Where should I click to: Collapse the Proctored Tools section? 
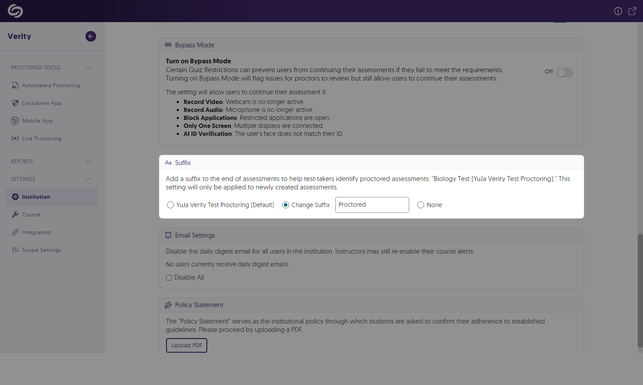pos(89,68)
